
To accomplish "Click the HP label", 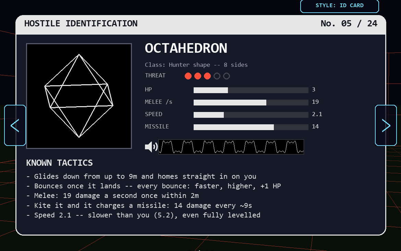I will coord(148,89).
